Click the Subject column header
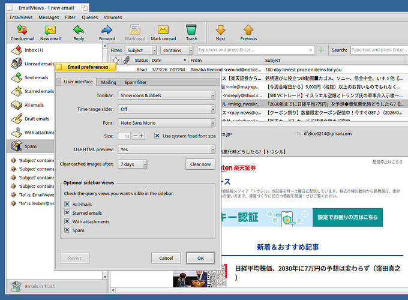Viewport: 408px width, 300px height. (x=334, y=61)
